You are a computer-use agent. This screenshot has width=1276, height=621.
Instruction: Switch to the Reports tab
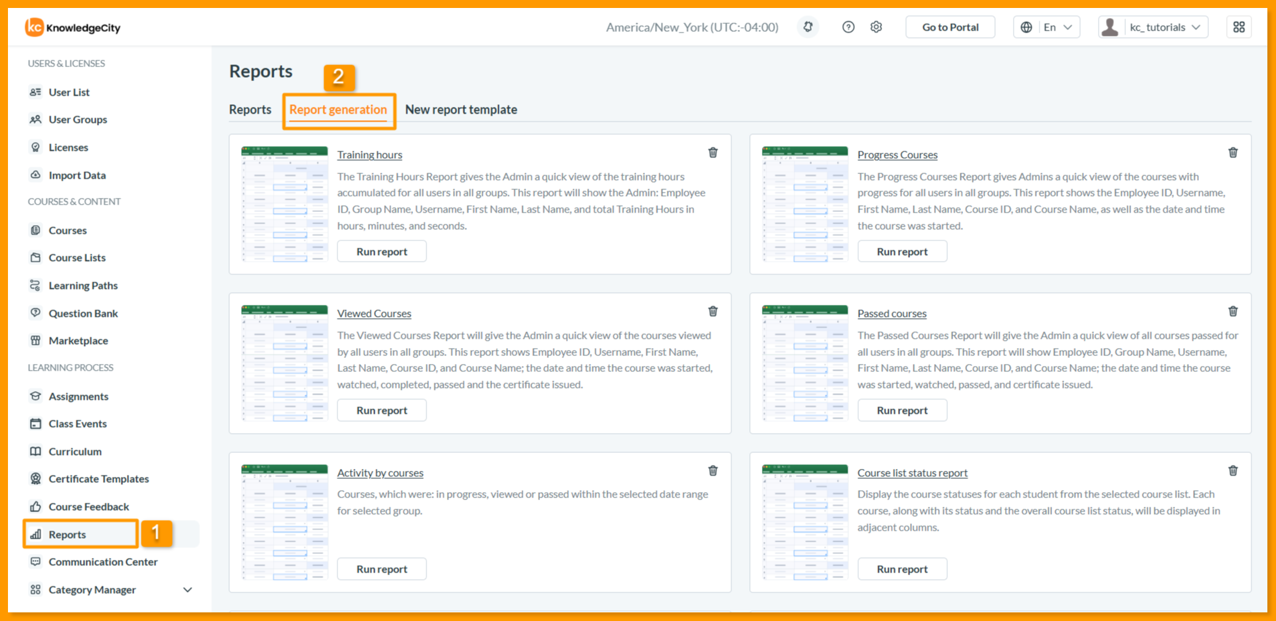250,110
